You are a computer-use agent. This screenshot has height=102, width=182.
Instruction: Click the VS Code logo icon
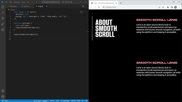tap(2, 2)
